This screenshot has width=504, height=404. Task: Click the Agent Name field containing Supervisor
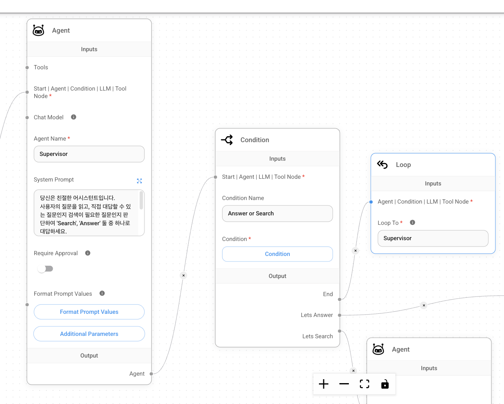pyautogui.click(x=89, y=154)
